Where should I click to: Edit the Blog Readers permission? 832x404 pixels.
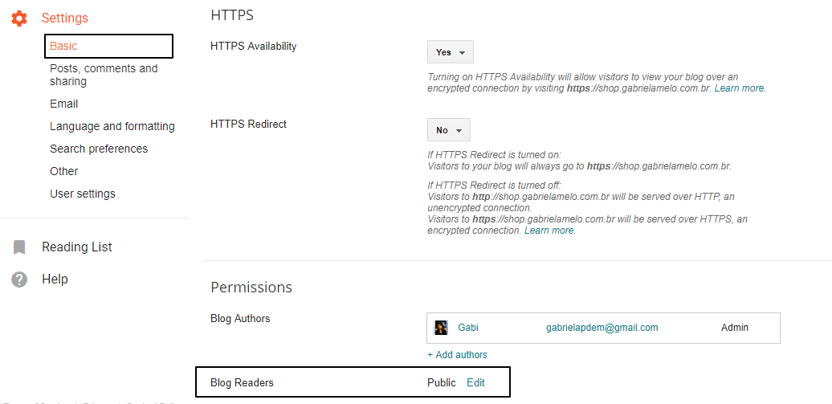[x=475, y=382]
